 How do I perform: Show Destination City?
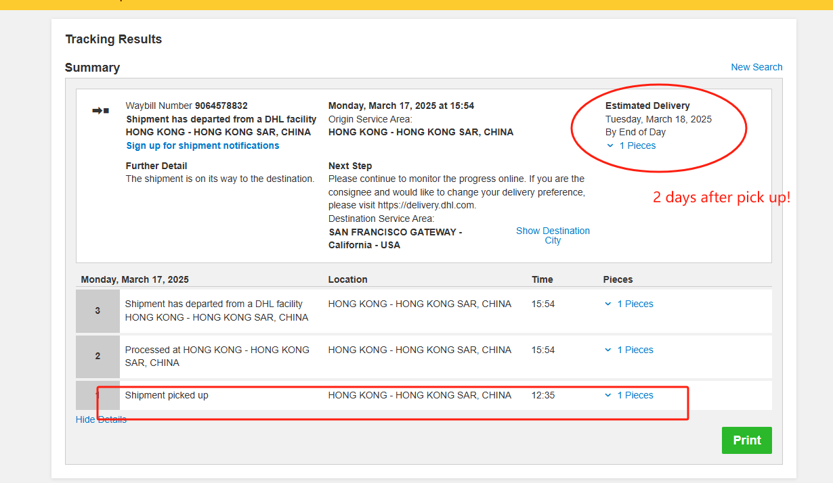pyautogui.click(x=553, y=235)
